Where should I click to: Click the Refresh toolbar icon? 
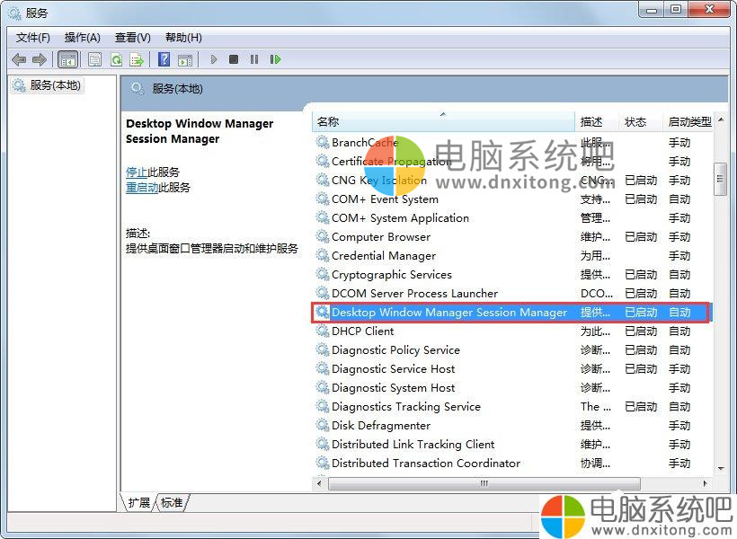click(x=116, y=59)
